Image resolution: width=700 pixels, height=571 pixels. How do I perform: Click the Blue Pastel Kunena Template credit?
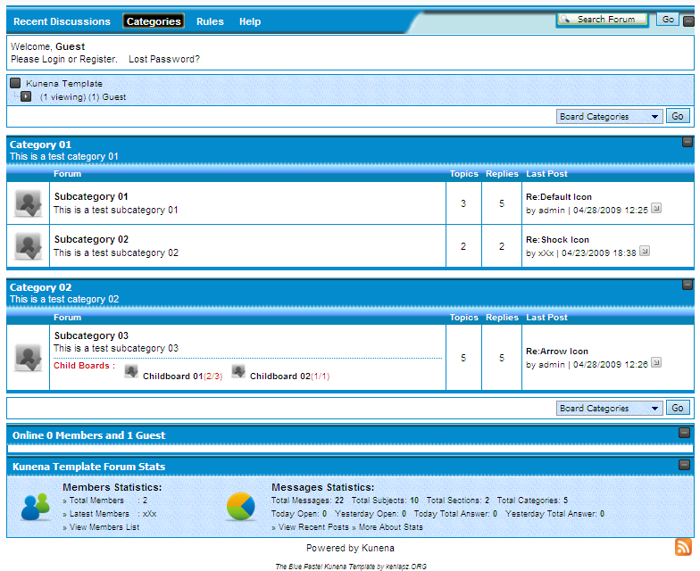[x=351, y=567]
